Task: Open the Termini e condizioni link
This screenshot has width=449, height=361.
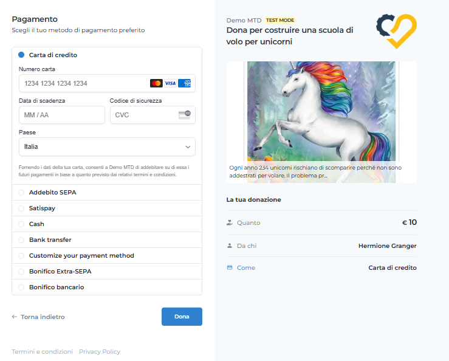Action: tap(42, 351)
